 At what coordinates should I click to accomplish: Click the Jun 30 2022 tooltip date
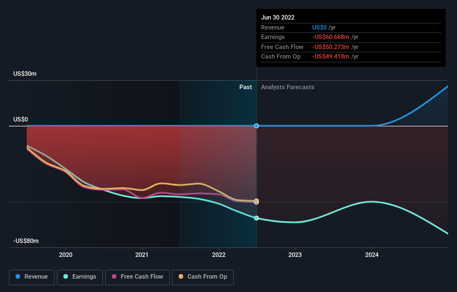(x=278, y=17)
